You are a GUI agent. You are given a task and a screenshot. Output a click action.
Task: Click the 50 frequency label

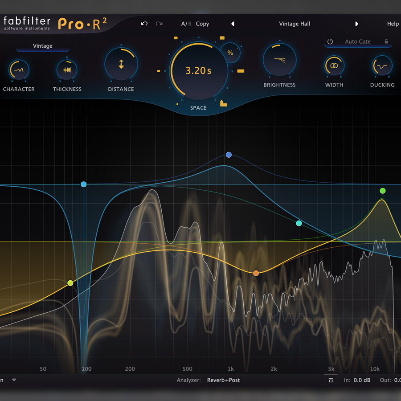(x=43, y=369)
